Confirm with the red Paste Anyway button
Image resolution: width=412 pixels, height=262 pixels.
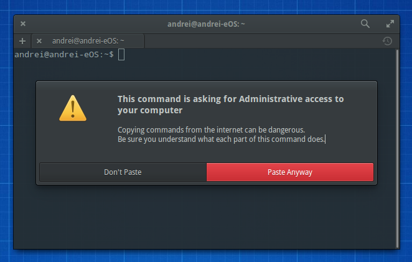(x=289, y=172)
